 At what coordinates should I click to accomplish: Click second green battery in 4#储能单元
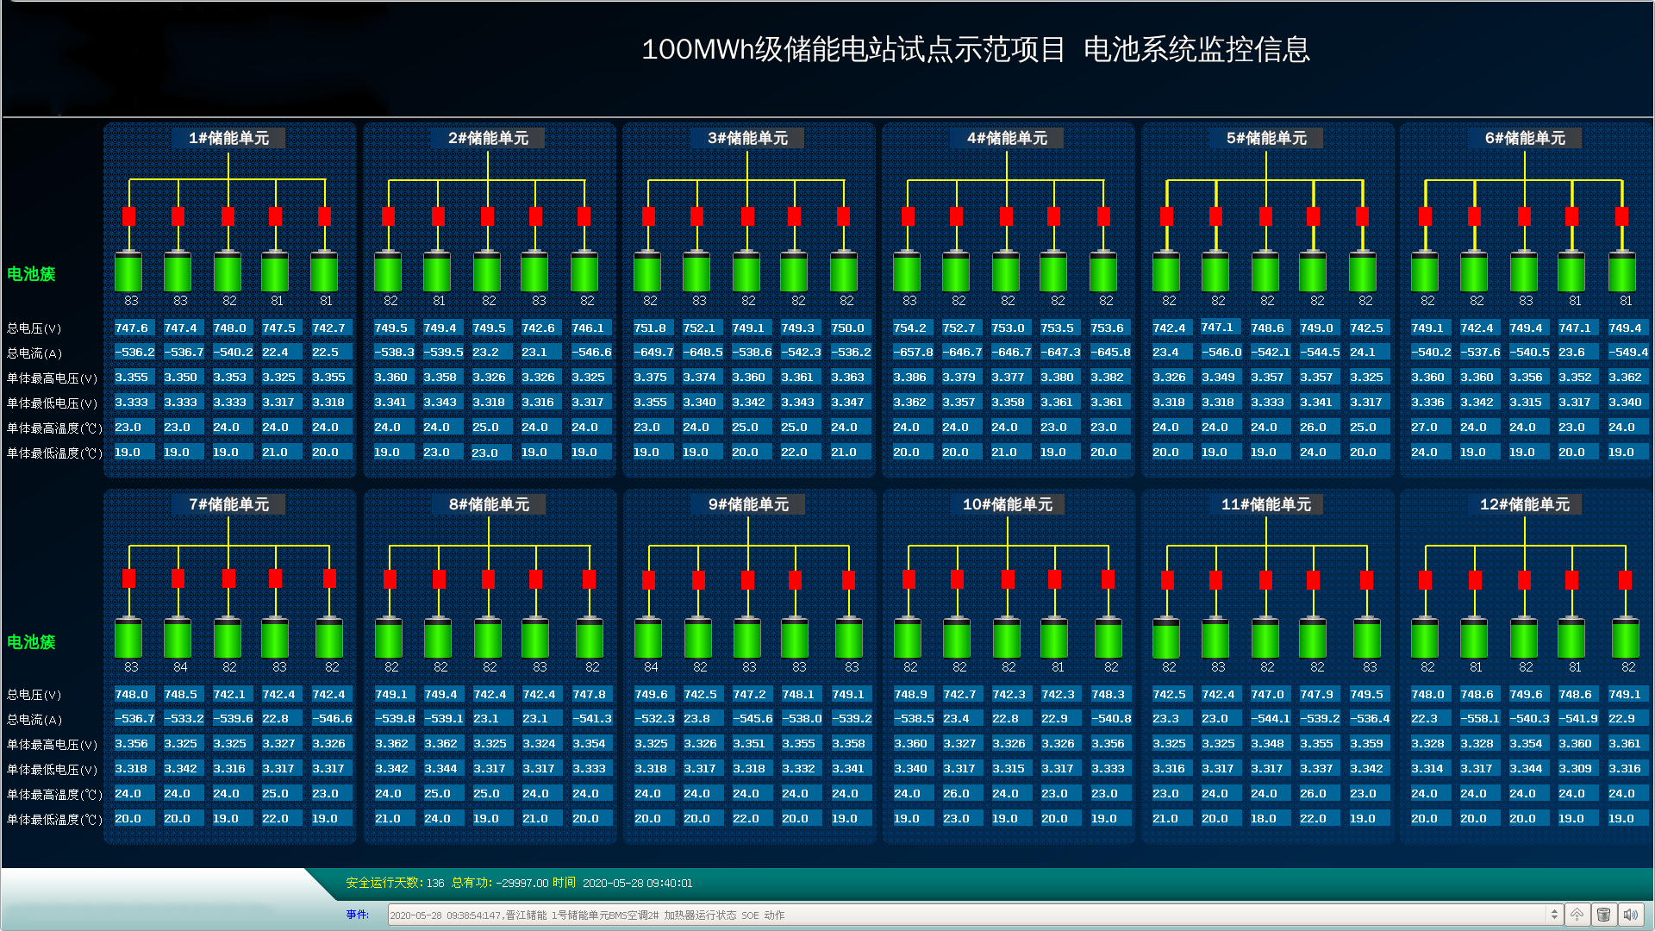[x=956, y=272]
